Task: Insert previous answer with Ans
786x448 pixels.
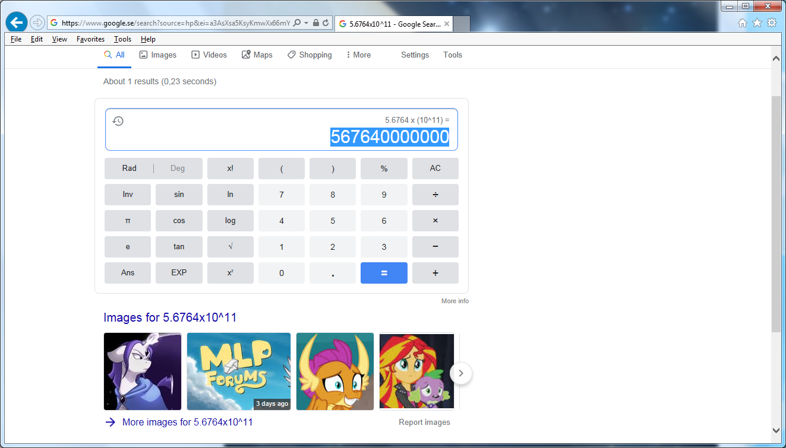Action: tap(128, 273)
